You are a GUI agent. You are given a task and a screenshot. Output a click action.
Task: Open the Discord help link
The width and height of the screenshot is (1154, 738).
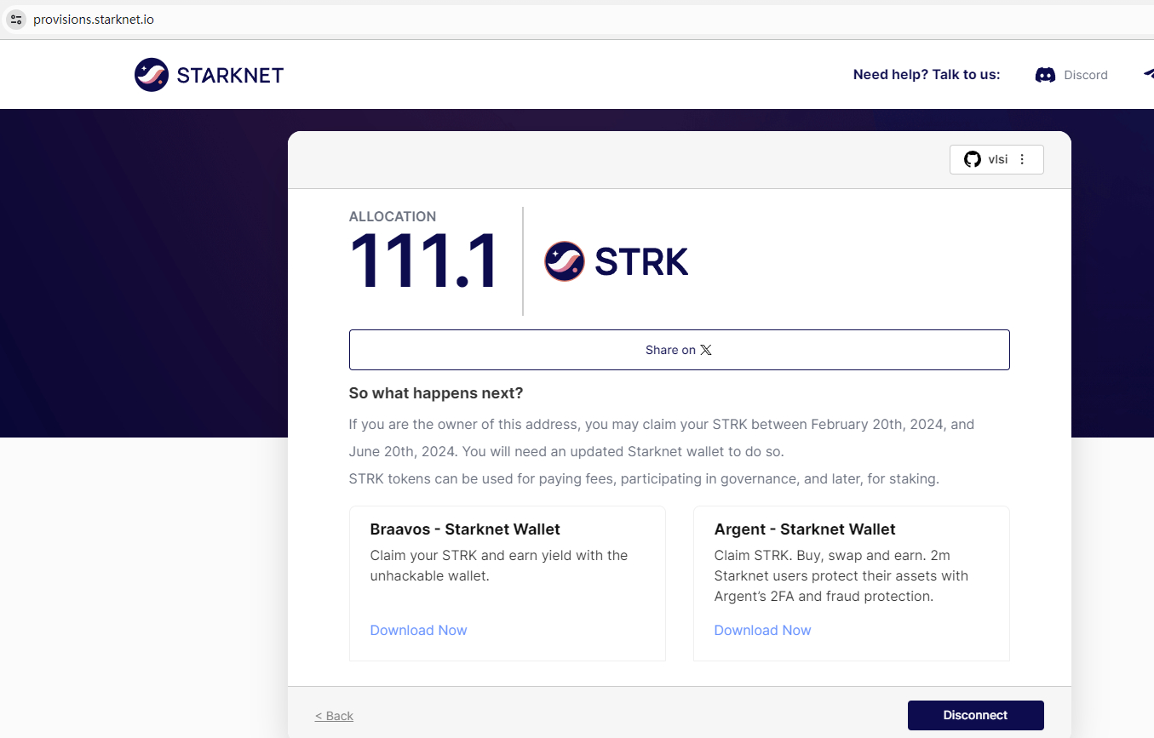tap(1071, 75)
